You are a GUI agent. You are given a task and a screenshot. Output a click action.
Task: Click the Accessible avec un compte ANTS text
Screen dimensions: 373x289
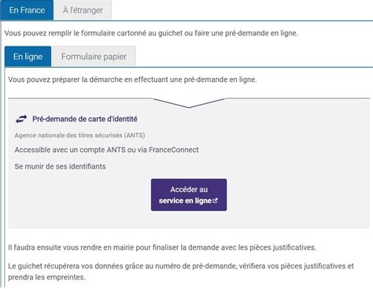tap(70, 150)
